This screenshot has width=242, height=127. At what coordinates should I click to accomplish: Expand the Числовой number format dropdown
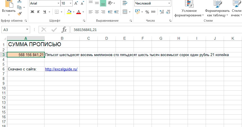point(169,3)
